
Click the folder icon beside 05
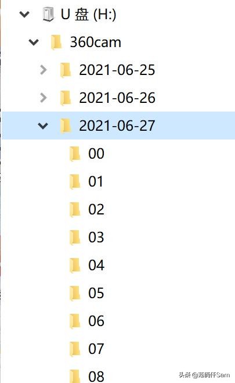pos(75,293)
